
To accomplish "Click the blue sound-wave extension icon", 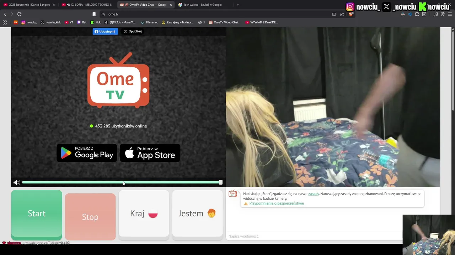I will coord(410,14).
